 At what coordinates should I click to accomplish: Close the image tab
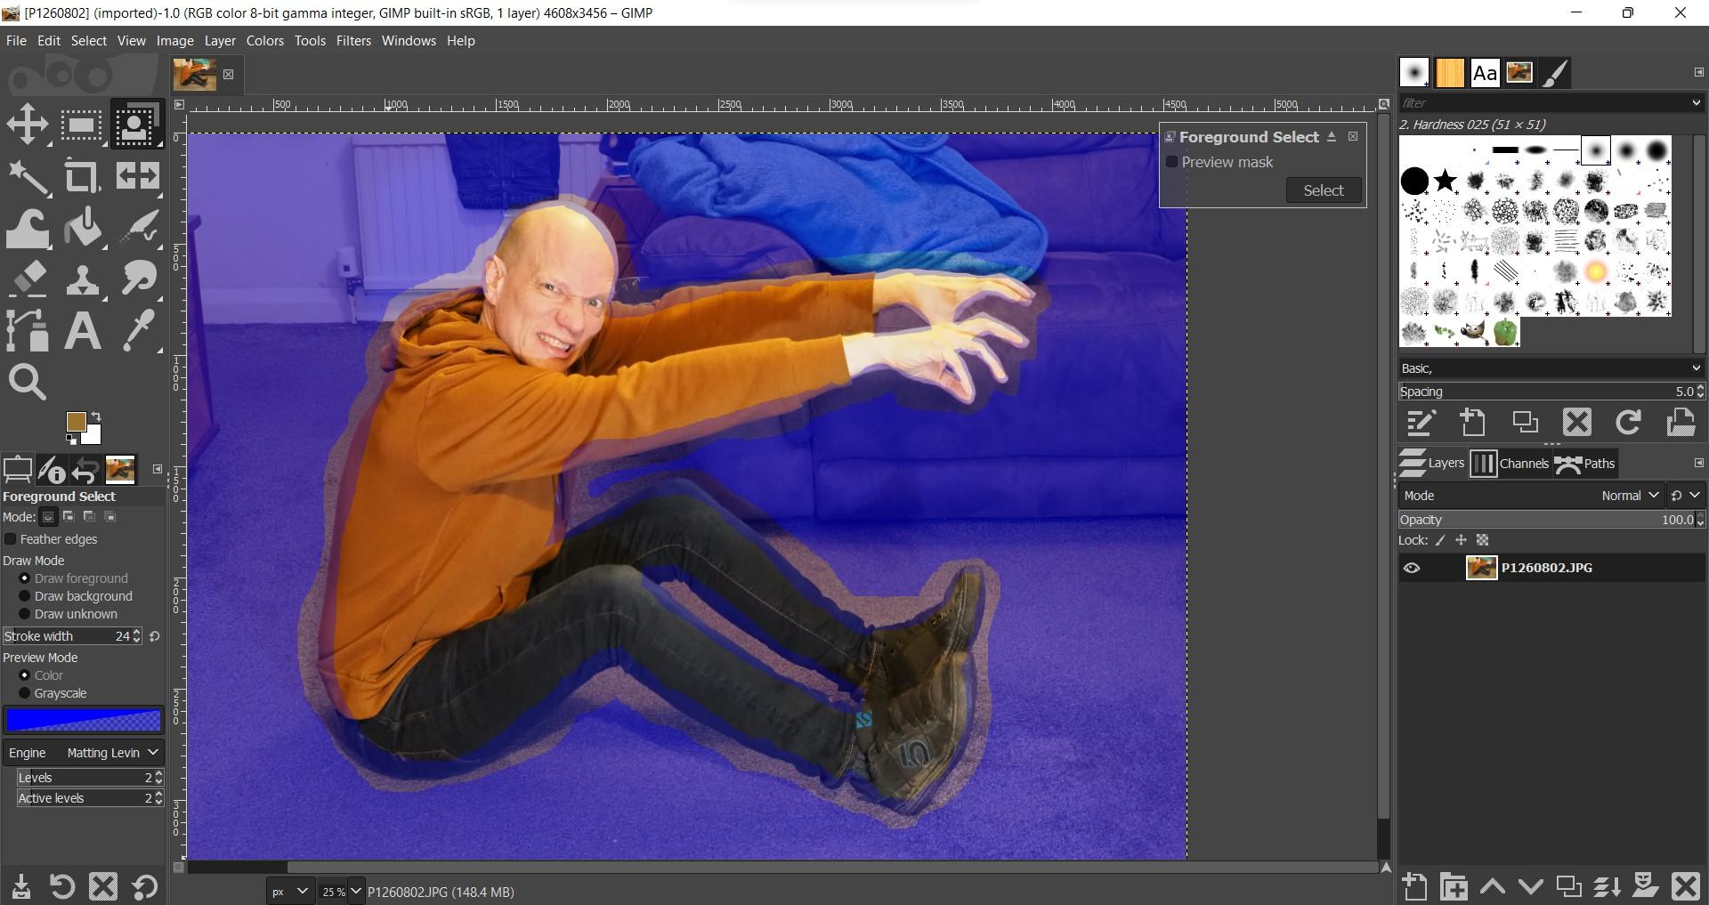[x=229, y=74]
